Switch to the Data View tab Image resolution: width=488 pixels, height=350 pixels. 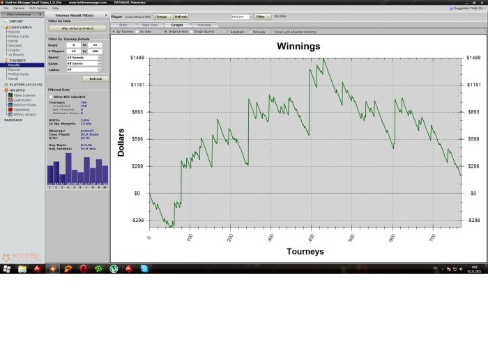pos(150,25)
